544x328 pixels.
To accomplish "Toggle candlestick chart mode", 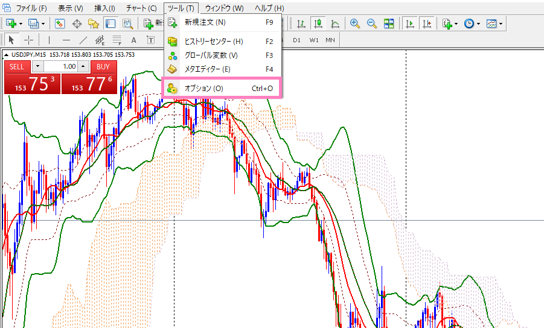I will (x=318, y=24).
